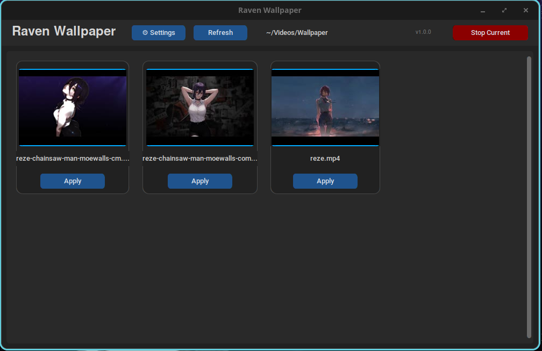Apply the first reze-chainsaw-man wallpaper
The height and width of the screenshot is (351, 542).
[73, 181]
